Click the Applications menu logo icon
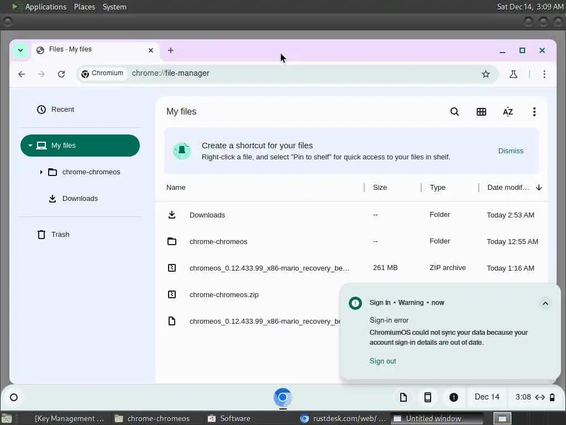The image size is (566, 425). [x=17, y=7]
